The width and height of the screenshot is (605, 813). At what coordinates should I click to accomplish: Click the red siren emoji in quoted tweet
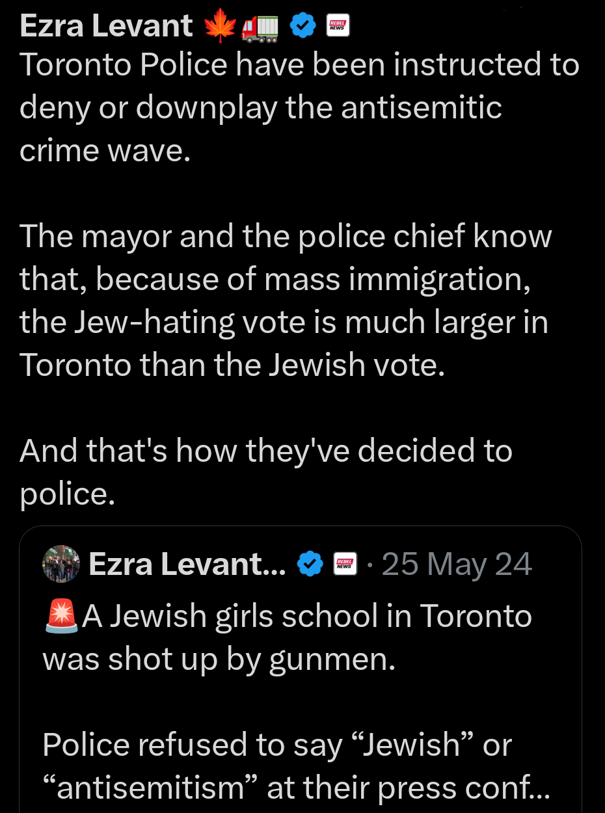pos(60,617)
